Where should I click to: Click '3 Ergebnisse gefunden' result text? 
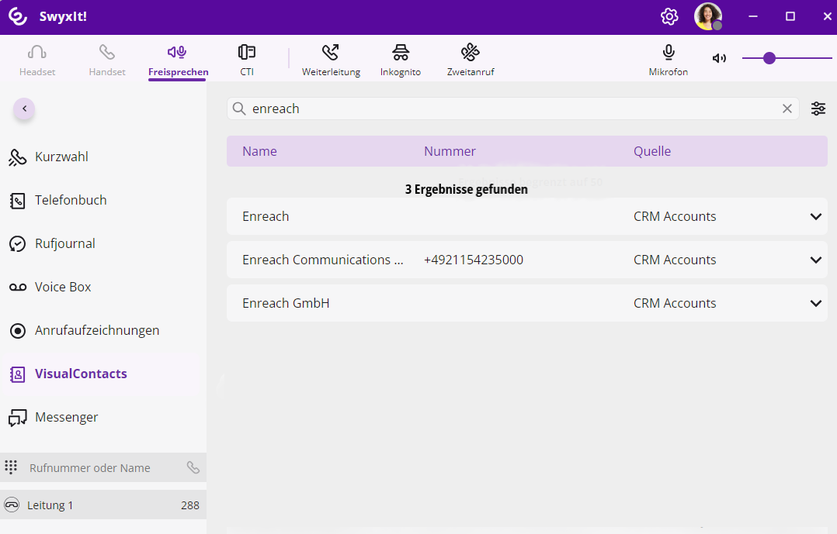(466, 190)
